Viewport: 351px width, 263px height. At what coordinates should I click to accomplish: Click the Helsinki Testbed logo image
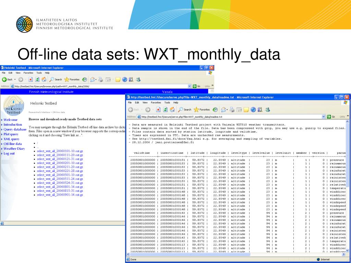[13, 105]
